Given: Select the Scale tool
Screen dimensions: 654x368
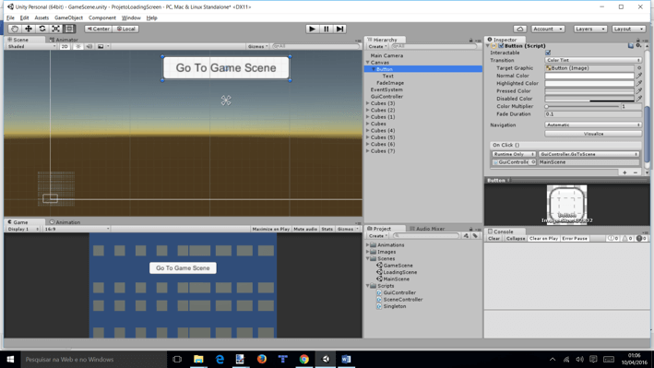Looking at the screenshot, I should (x=56, y=29).
